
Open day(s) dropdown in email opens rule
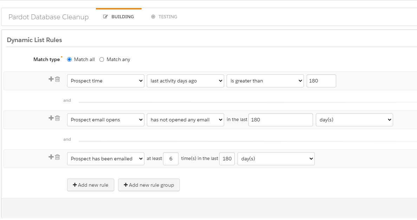coord(354,120)
